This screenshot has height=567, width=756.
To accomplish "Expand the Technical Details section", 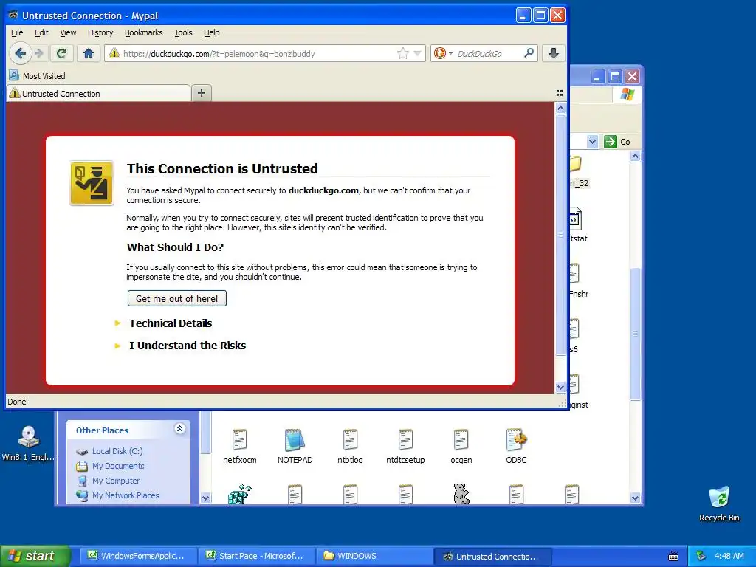I will coord(171,323).
